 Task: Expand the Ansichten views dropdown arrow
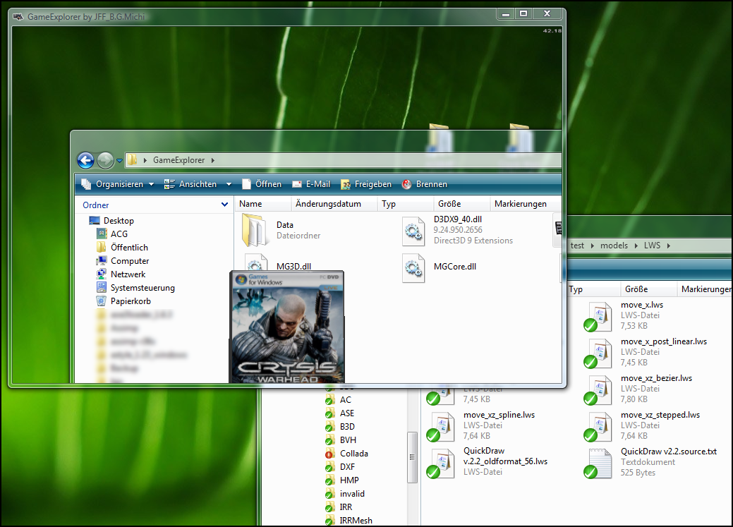tap(229, 184)
